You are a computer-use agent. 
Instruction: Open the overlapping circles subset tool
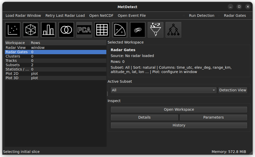click(x=66, y=30)
